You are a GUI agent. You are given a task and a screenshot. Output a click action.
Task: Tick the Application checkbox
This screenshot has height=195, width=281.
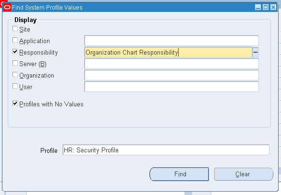click(x=15, y=40)
